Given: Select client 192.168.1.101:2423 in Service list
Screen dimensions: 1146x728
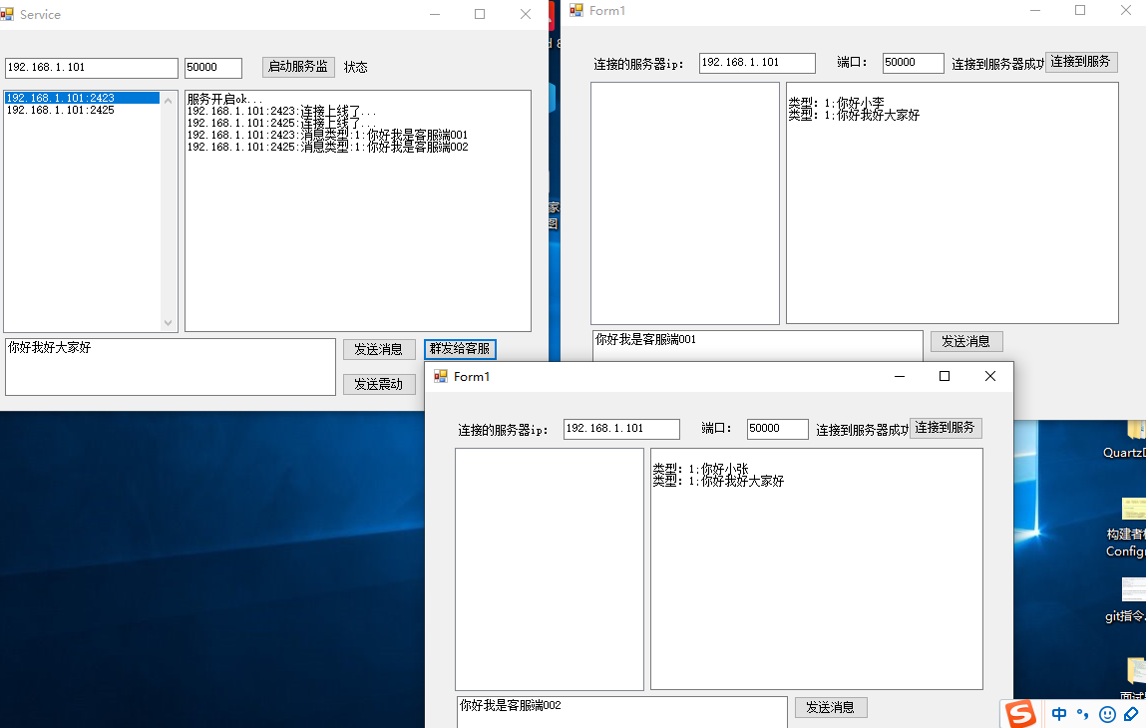Looking at the screenshot, I should click(82, 98).
